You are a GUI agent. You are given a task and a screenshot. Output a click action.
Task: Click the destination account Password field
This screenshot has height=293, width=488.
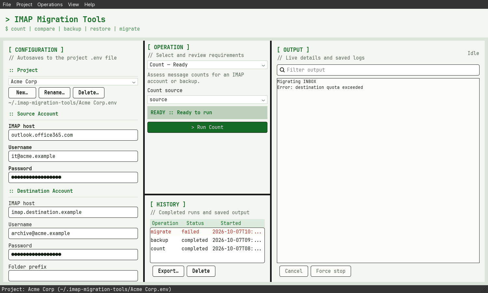(x=73, y=255)
